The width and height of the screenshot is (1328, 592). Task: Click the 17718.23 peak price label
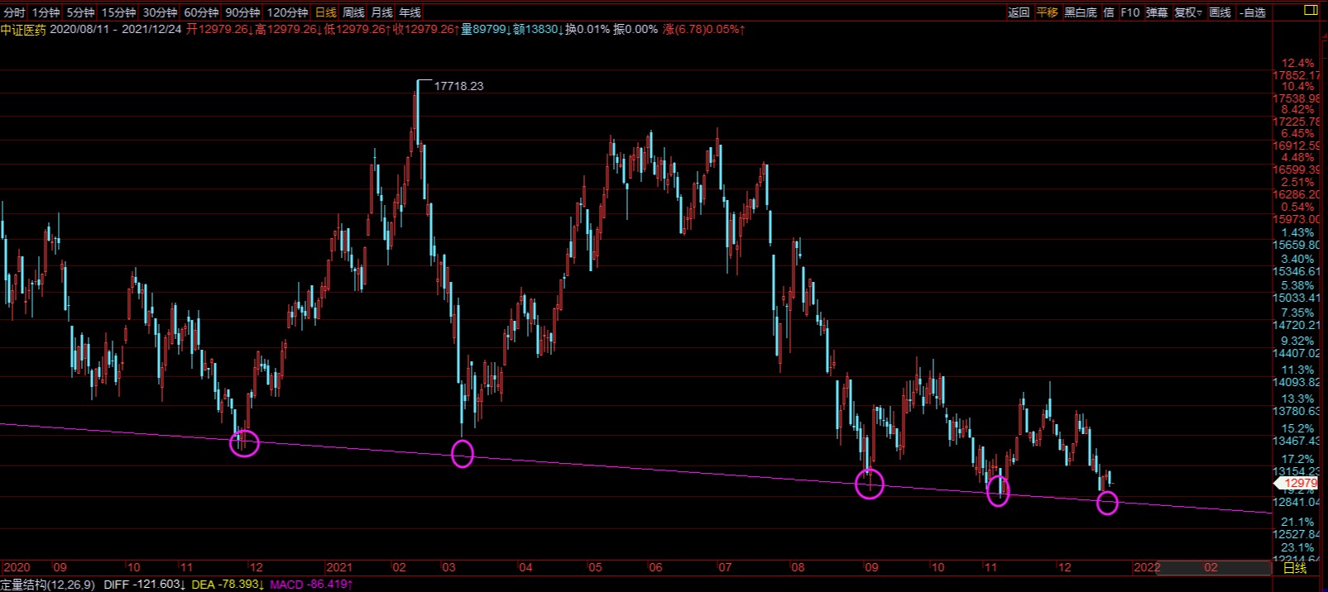(x=458, y=86)
